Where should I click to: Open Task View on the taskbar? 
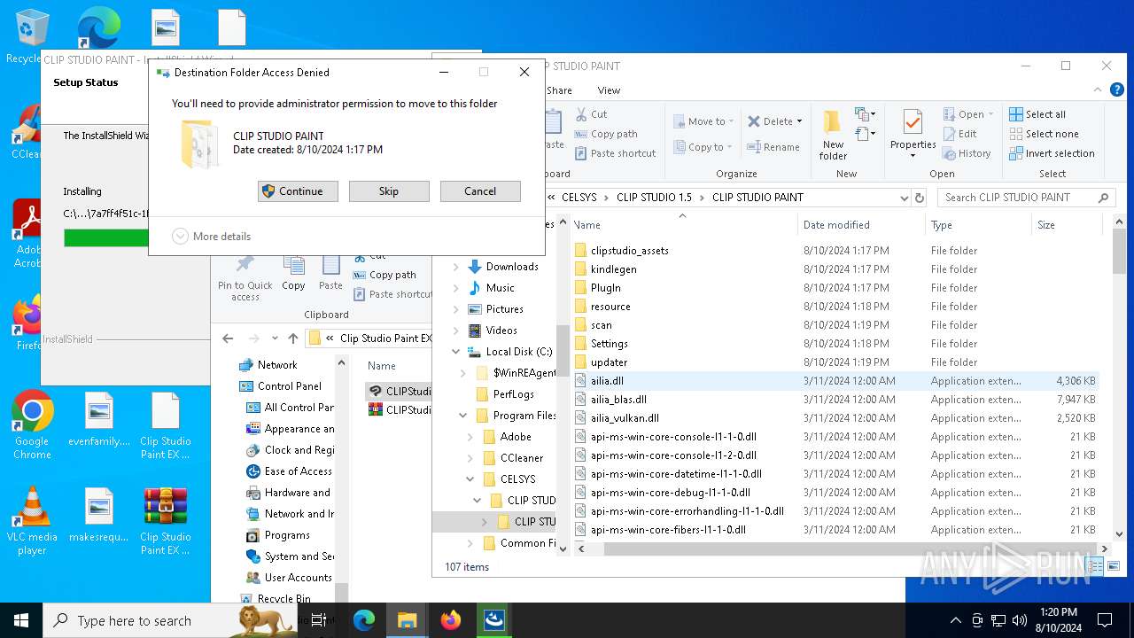click(x=321, y=620)
